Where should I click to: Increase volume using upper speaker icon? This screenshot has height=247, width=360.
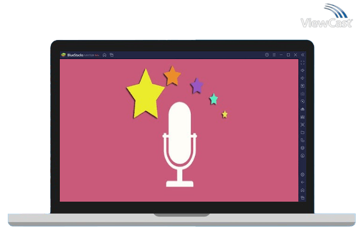tap(303, 70)
